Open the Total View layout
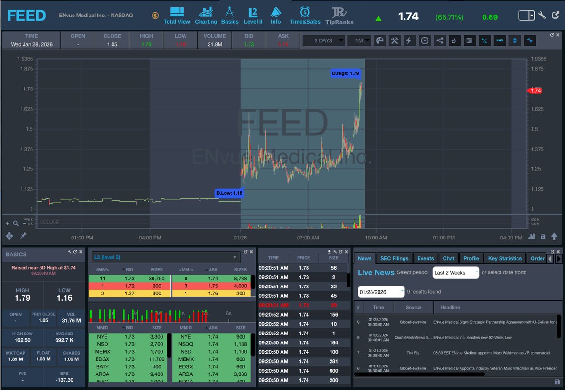Image resolution: width=565 pixels, height=390 pixels. [177, 16]
